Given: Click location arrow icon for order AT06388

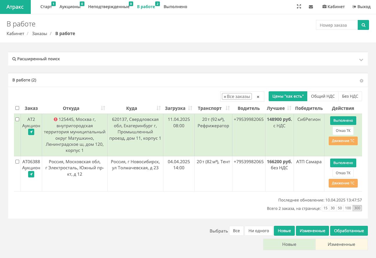Looking at the screenshot, I should pos(31,174).
